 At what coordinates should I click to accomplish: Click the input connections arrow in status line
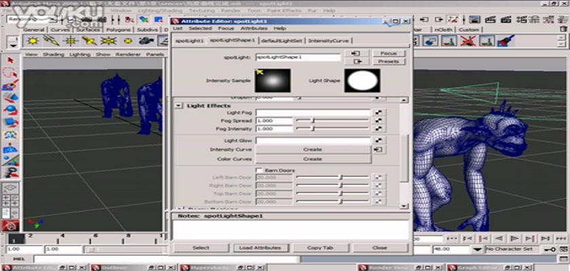pyautogui.click(x=424, y=20)
